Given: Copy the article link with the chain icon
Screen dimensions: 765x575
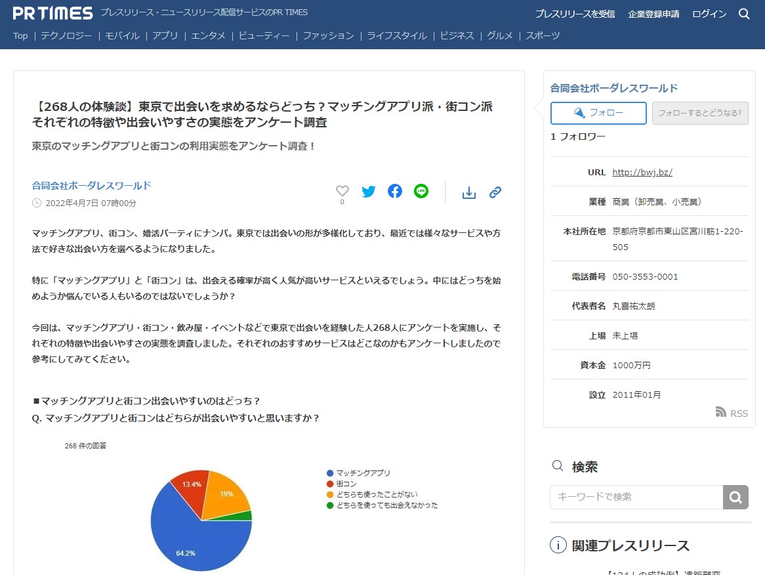Looking at the screenshot, I should (495, 192).
